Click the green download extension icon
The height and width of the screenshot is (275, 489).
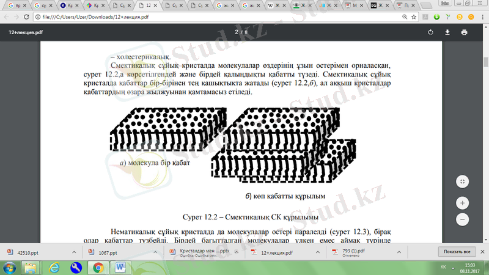[436, 17]
